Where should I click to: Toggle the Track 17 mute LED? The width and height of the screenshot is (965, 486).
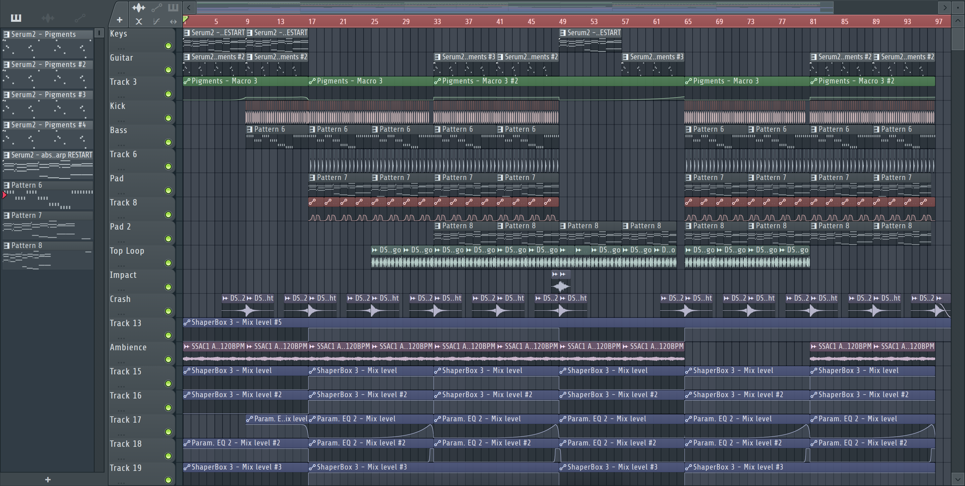(x=168, y=432)
